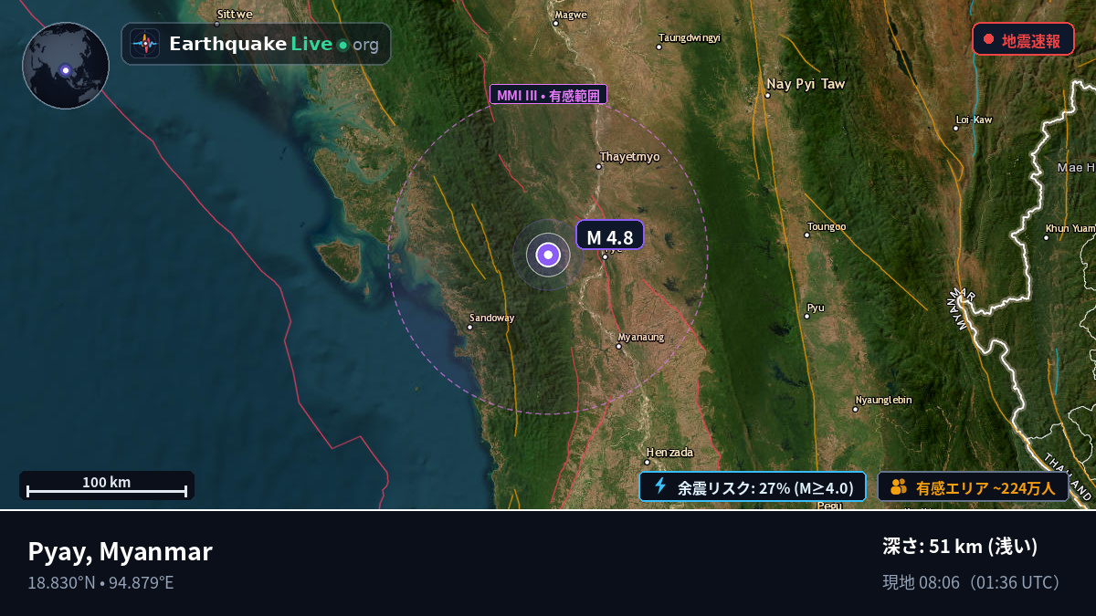Viewport: 1096px width, 616px height.
Task: Open the mini globe locator map
Action: click(66, 66)
